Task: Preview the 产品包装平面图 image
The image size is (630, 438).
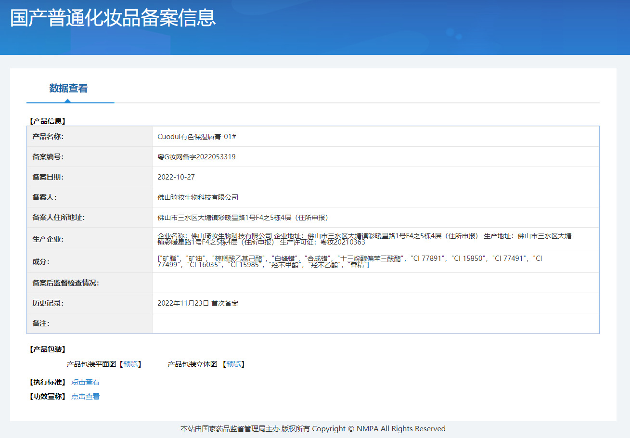Action: 130,364
